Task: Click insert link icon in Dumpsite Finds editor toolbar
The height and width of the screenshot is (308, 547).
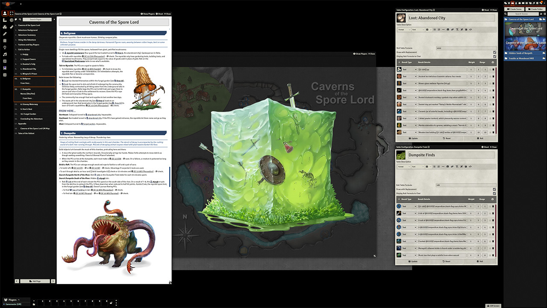Action: (x=453, y=166)
